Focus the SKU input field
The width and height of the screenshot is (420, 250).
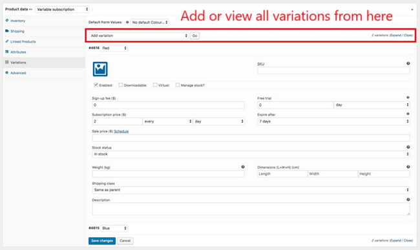tap(333, 70)
